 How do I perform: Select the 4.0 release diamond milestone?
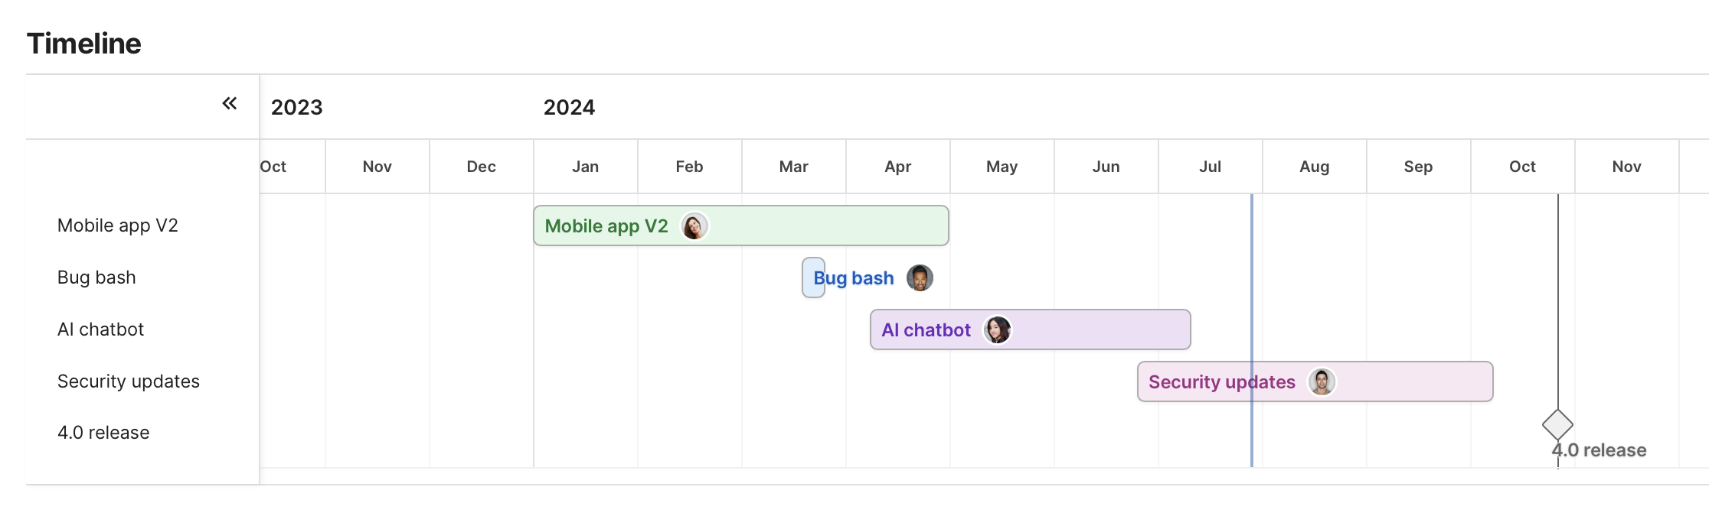(x=1557, y=424)
